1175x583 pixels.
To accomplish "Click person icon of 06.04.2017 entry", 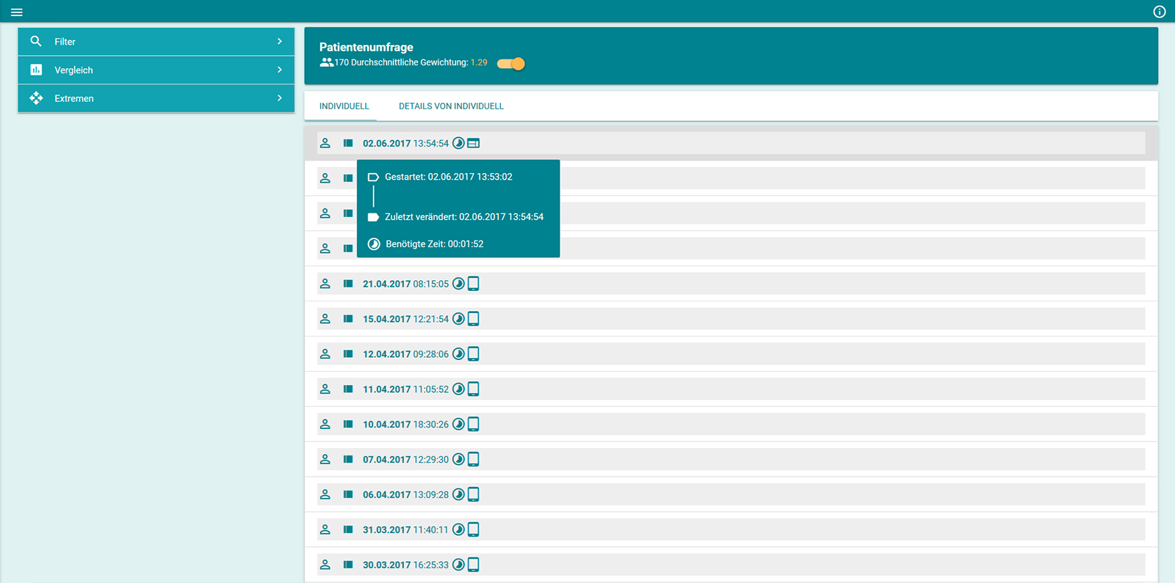I will [x=325, y=495].
